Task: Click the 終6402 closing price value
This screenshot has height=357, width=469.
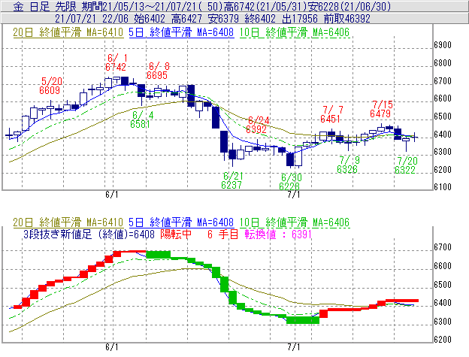Action: [260, 19]
